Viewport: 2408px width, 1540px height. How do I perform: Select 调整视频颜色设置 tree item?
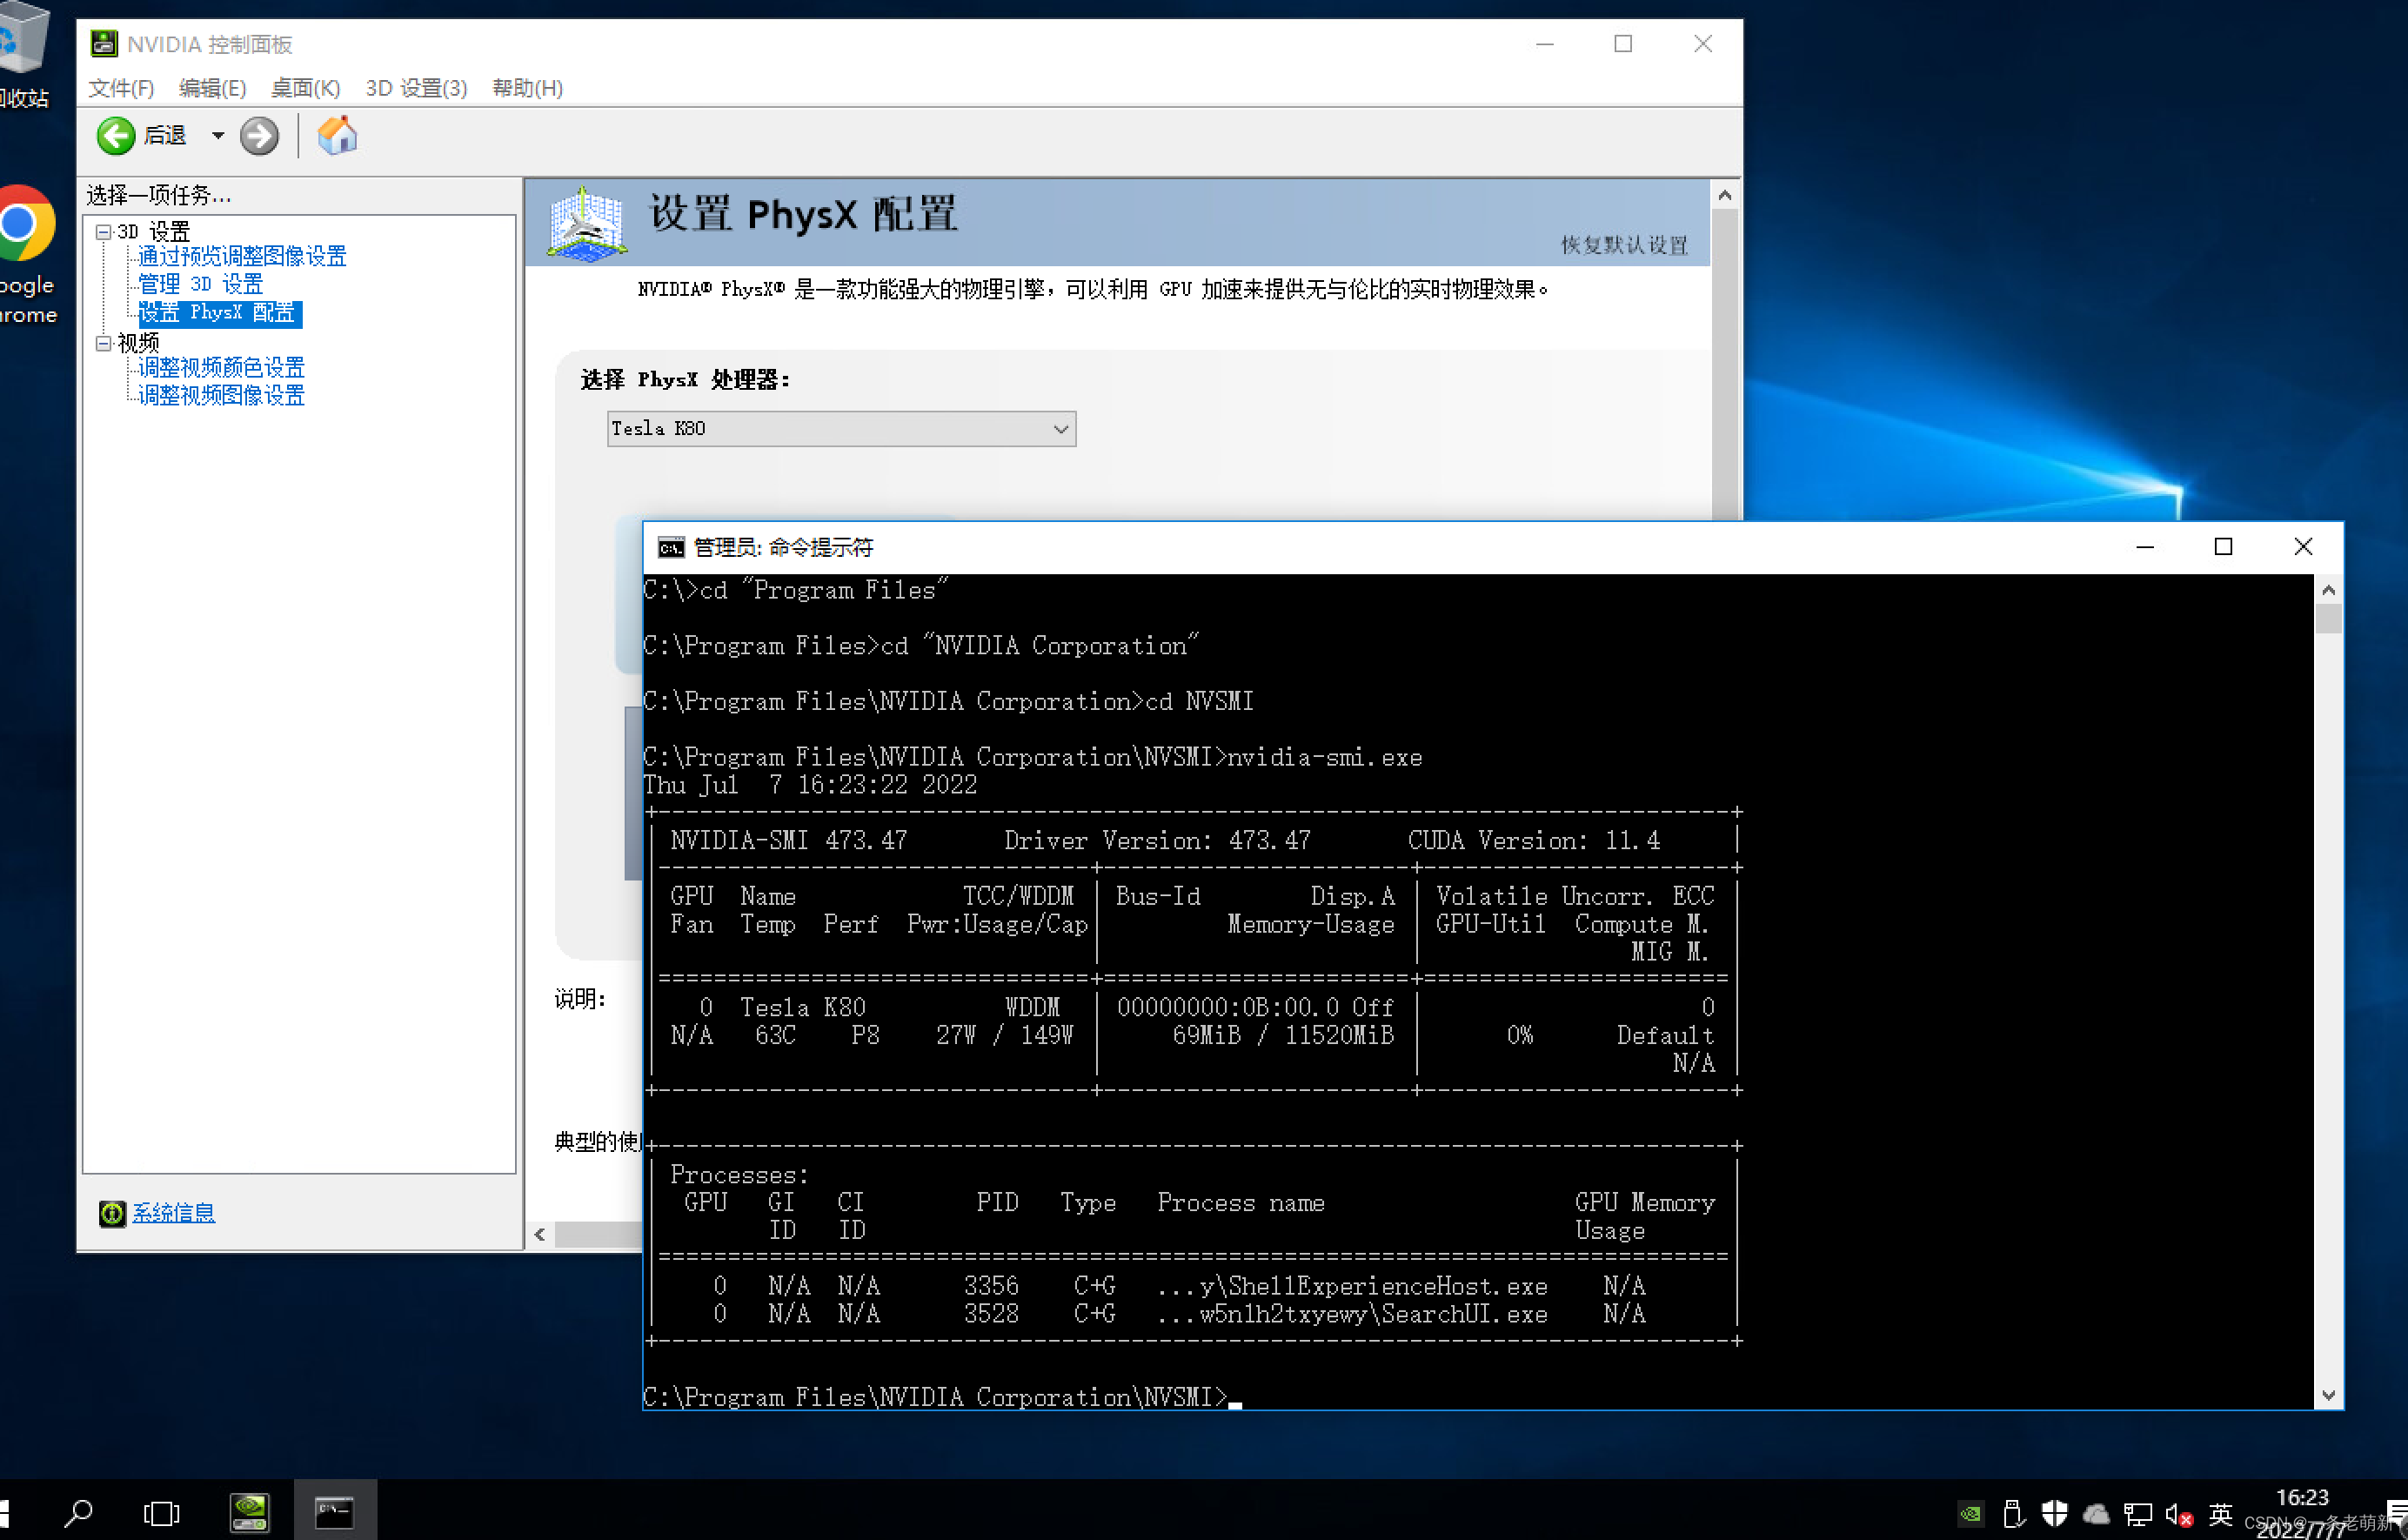[221, 368]
